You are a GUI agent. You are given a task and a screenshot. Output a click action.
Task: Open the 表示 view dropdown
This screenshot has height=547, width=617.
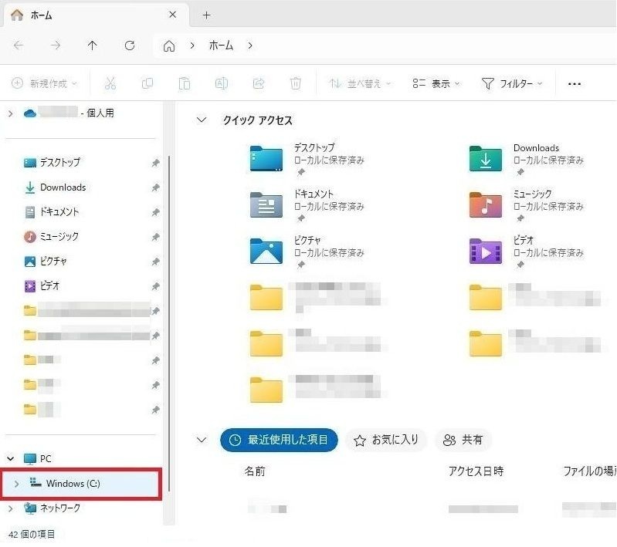(x=436, y=83)
